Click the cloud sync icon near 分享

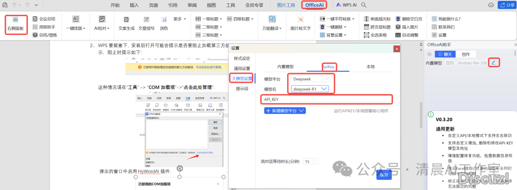[x=491, y=5]
